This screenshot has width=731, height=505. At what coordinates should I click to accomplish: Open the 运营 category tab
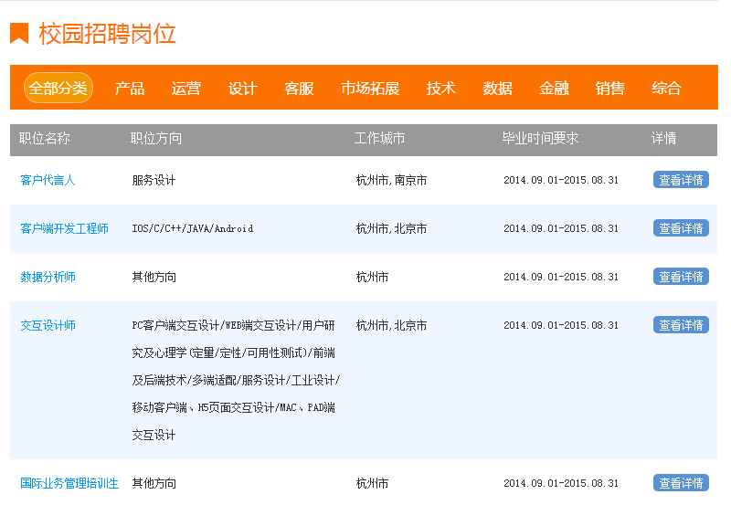[185, 88]
